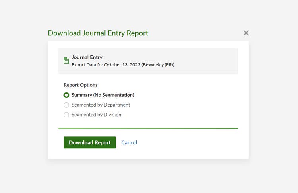Screen dimensions: 298x193
Task: Click the Download Journal Entry Report title
Action: 98,33
